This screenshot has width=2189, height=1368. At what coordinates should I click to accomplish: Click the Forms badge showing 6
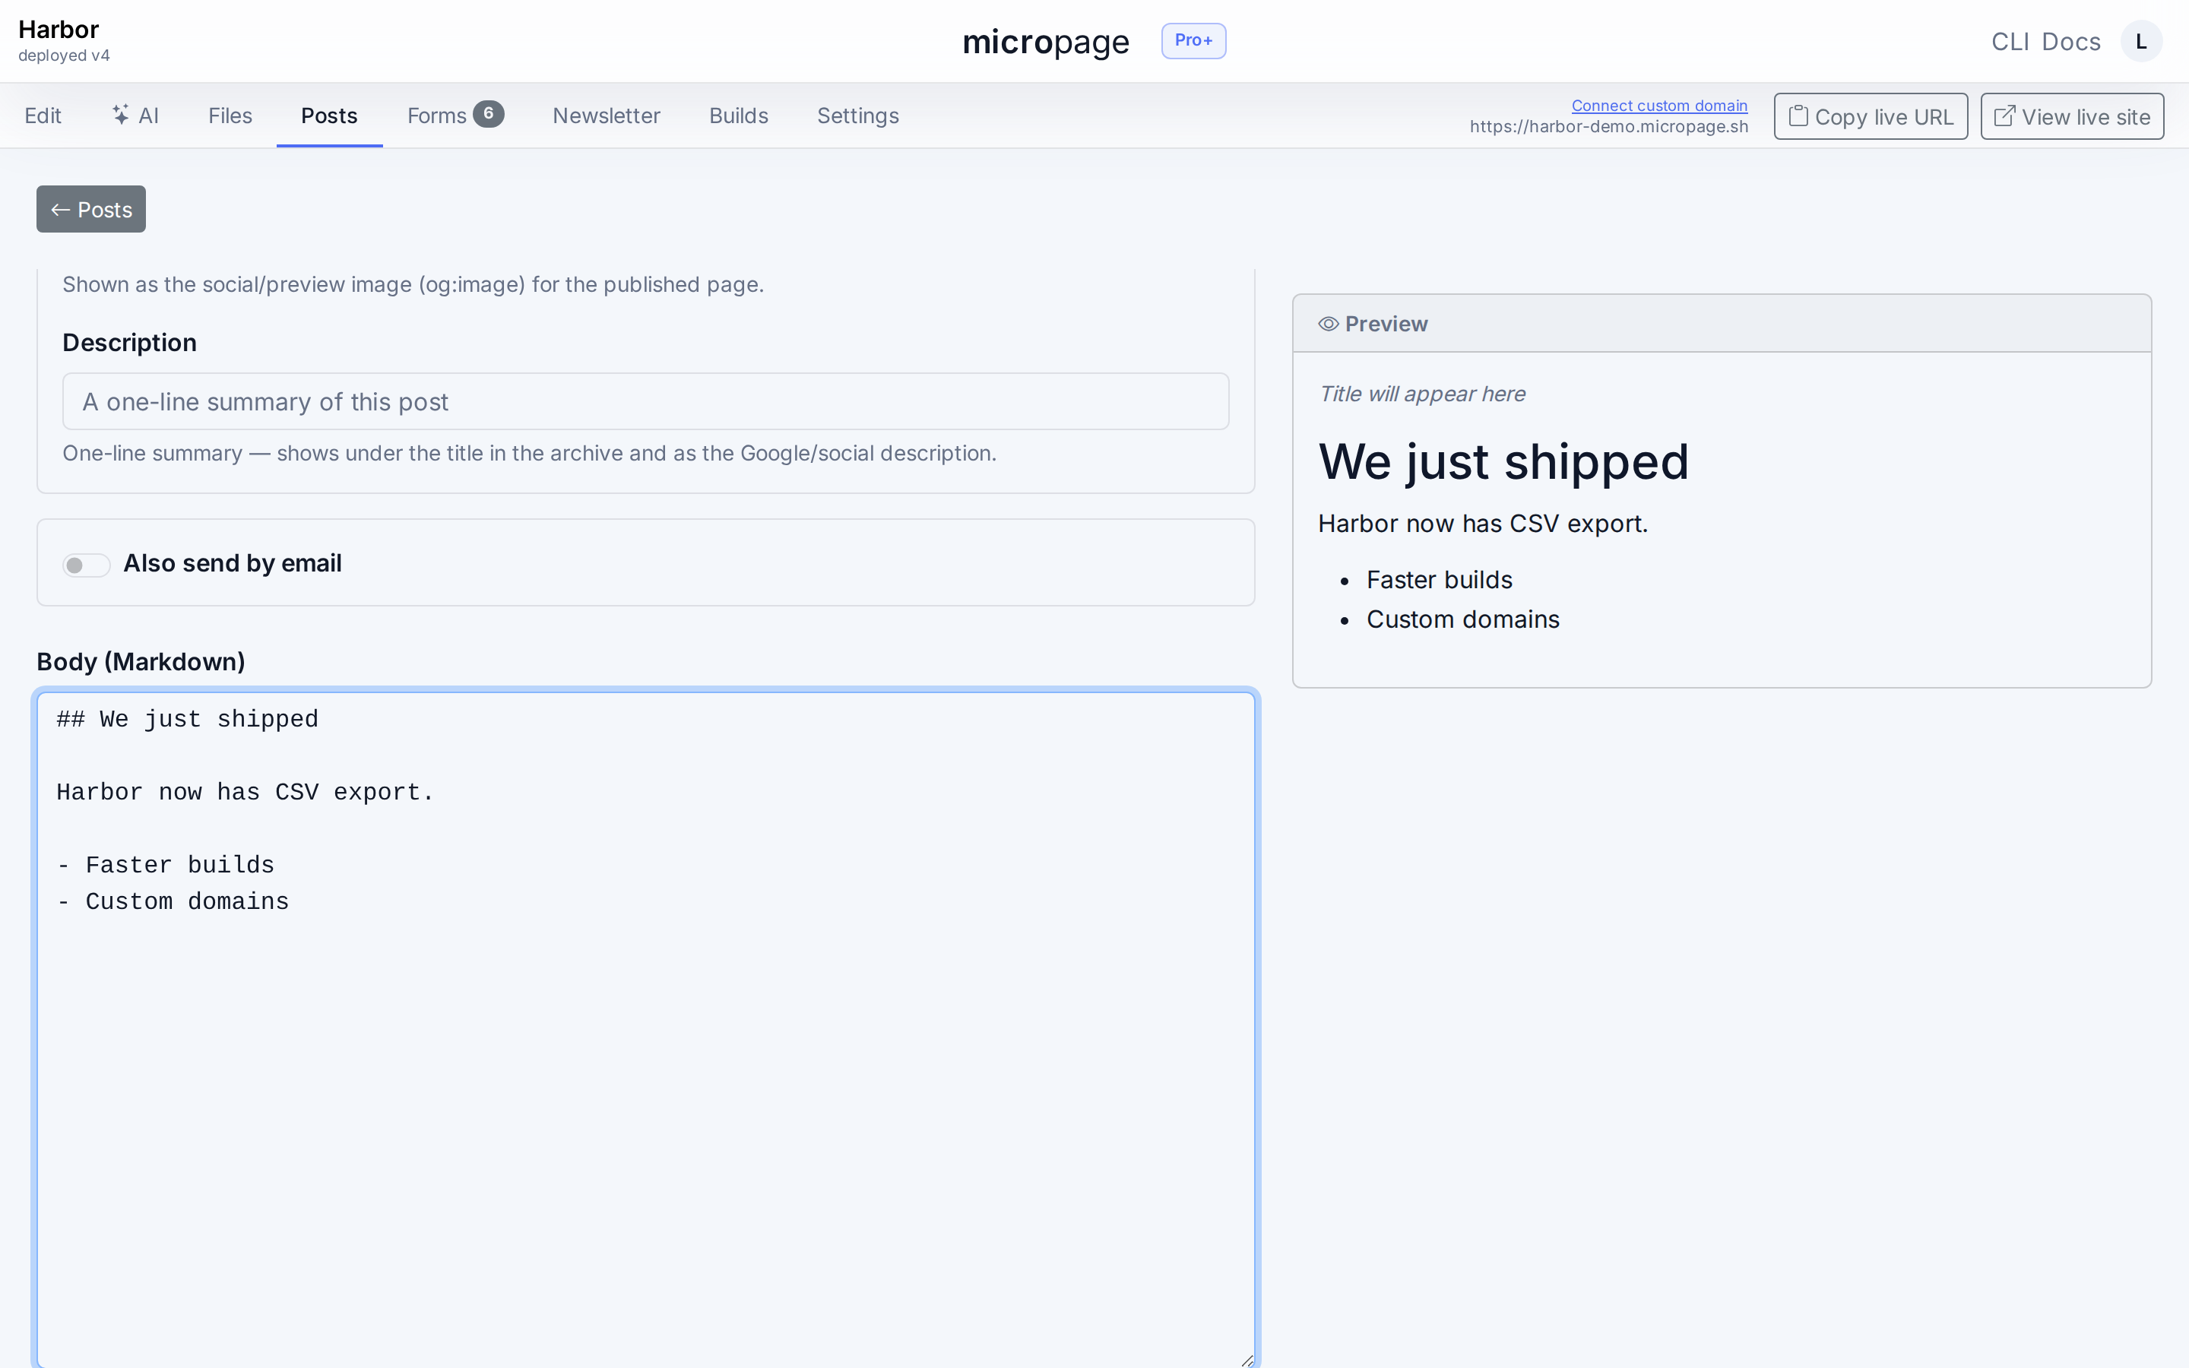coord(489,114)
